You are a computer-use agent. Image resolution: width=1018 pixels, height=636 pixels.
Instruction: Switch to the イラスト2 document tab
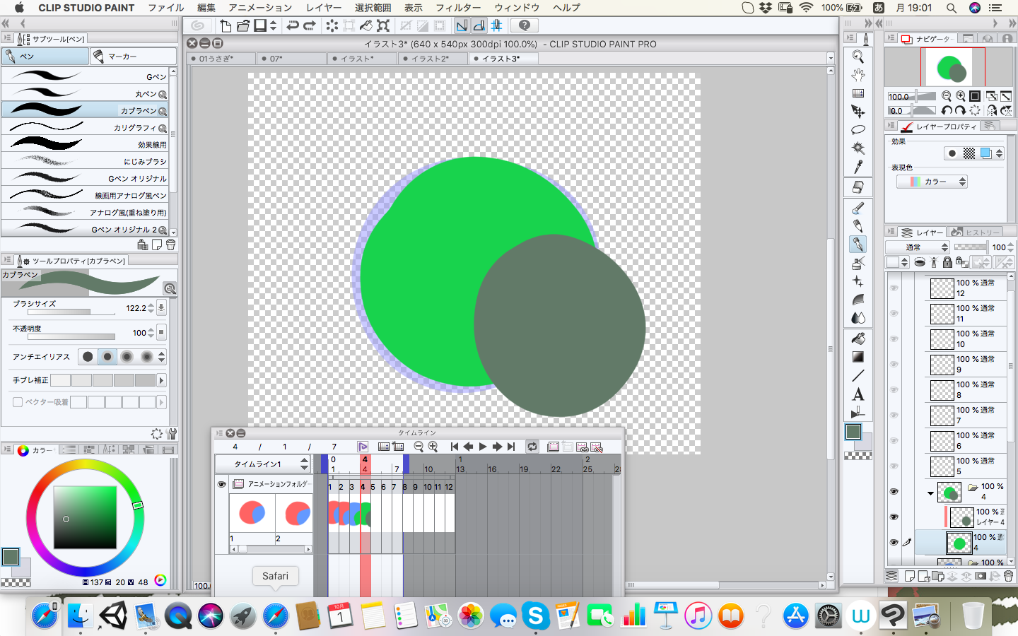tap(430, 59)
